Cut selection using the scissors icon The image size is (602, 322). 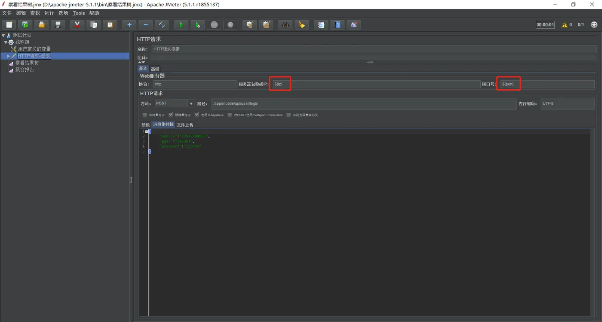coord(77,25)
